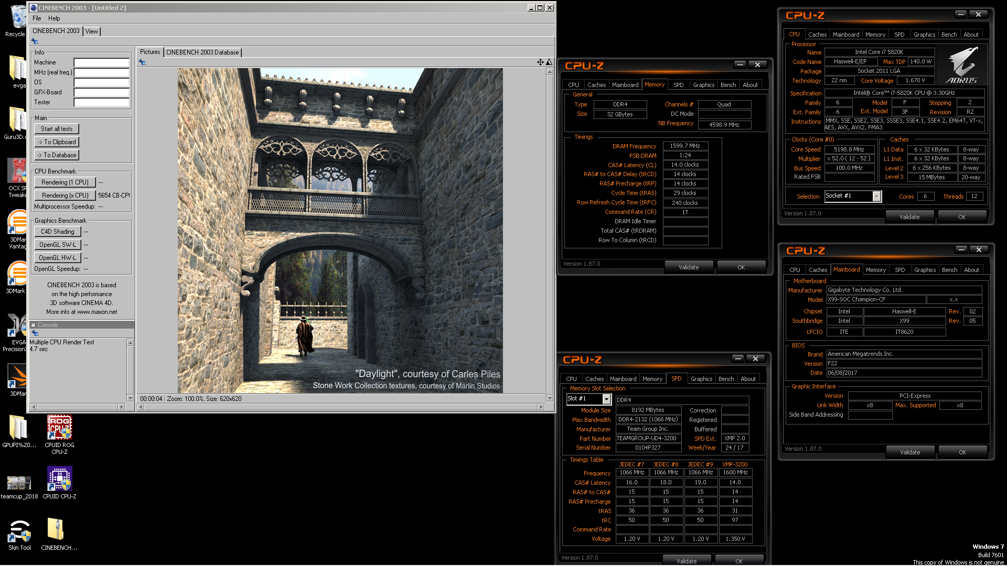1007x566 pixels.
Task: Launch CPUID ROG CPU-Z shortcut
Action: [x=59, y=434]
